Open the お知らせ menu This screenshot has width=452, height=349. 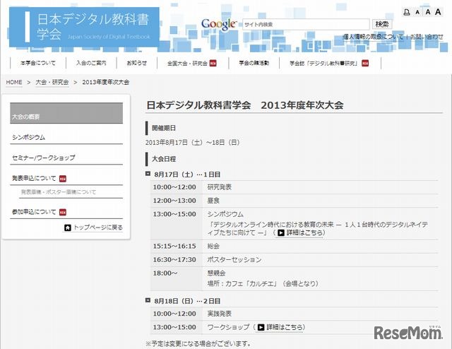pyautogui.click(x=137, y=63)
